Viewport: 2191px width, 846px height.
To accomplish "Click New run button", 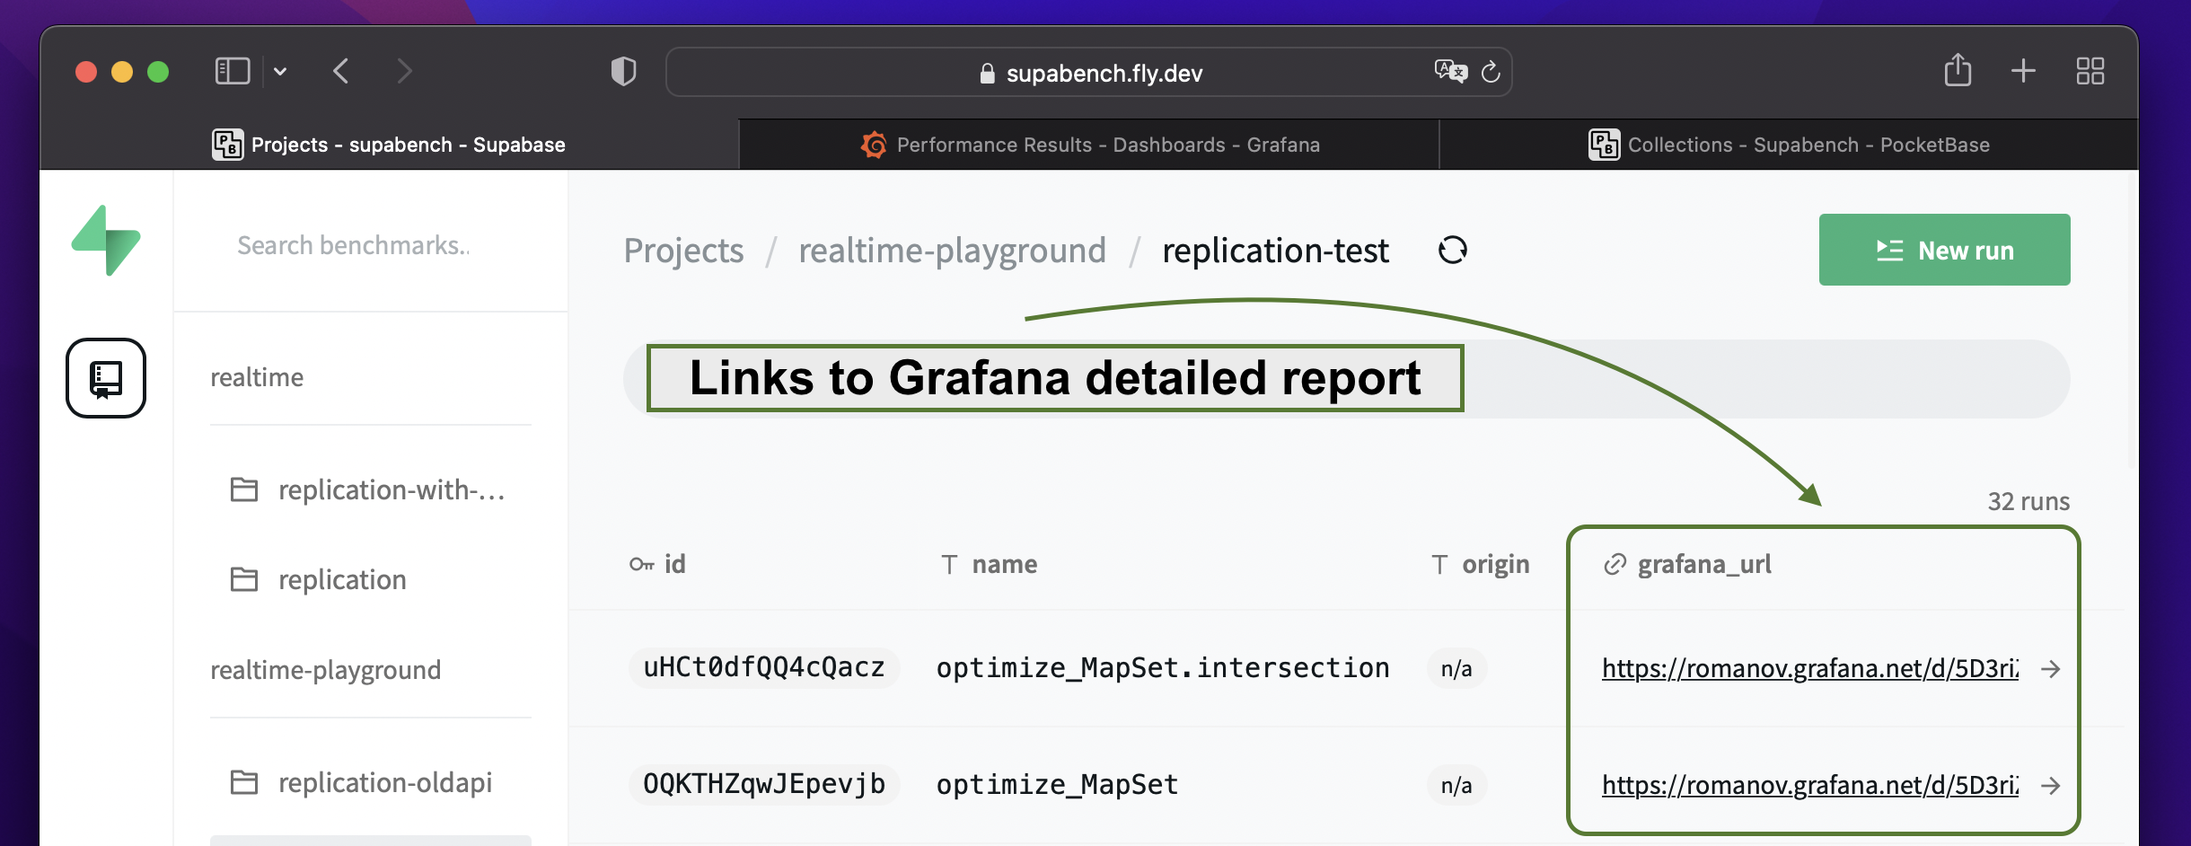I will [x=1944, y=250].
